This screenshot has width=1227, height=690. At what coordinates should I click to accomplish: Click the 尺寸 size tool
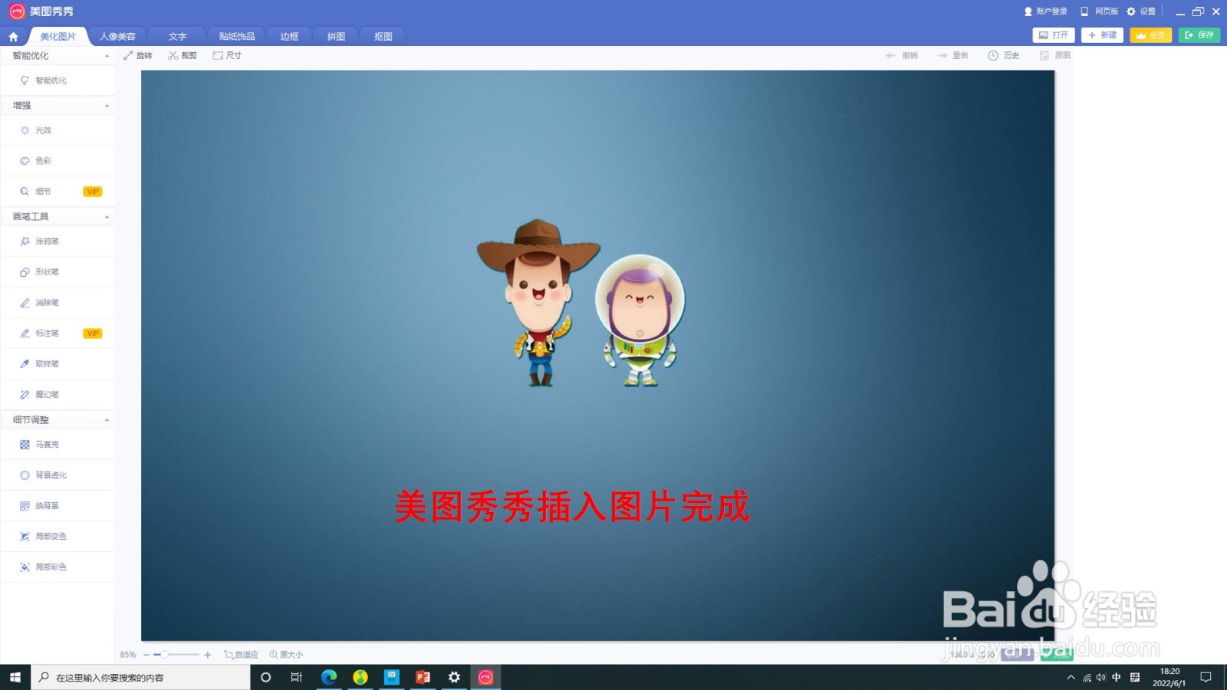(227, 55)
